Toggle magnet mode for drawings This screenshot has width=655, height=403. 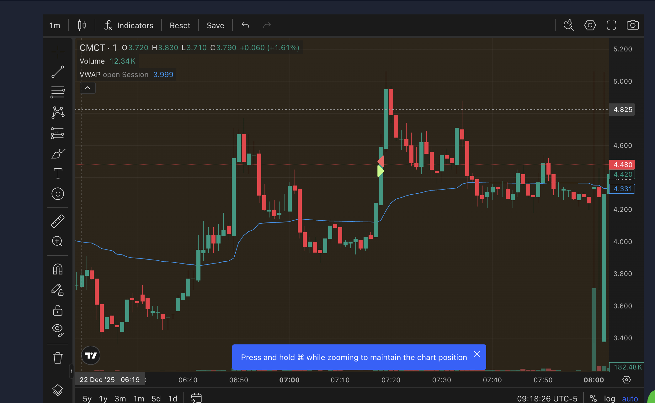coord(58,269)
